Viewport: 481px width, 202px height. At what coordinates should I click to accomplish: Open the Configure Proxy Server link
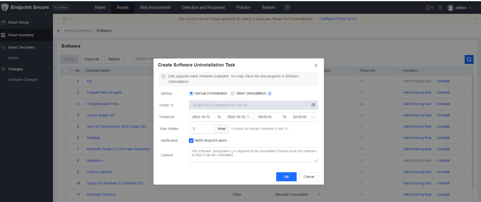338,19
